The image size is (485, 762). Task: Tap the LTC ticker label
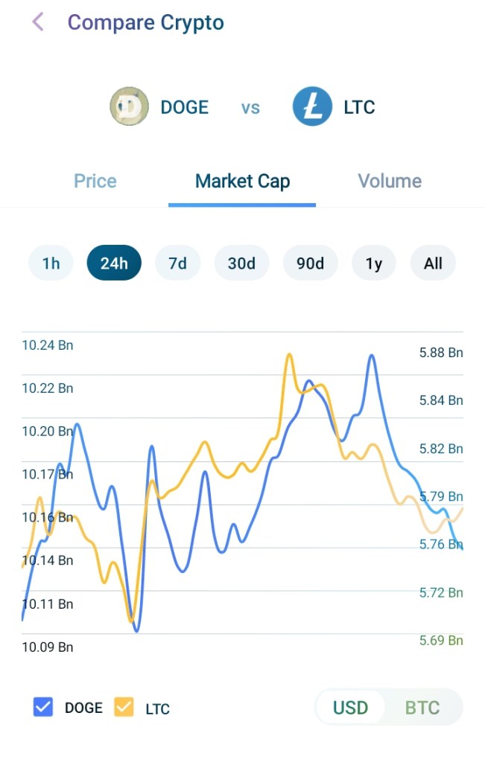359,107
